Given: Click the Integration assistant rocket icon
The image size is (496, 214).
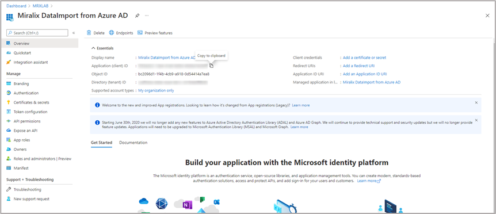Looking at the screenshot, I should (x=9, y=62).
